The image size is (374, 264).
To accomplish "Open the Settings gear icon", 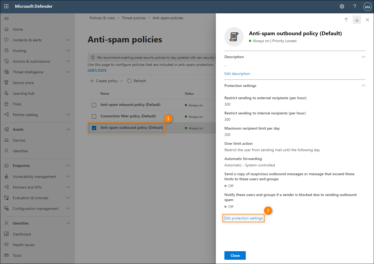I will (x=342, y=6).
